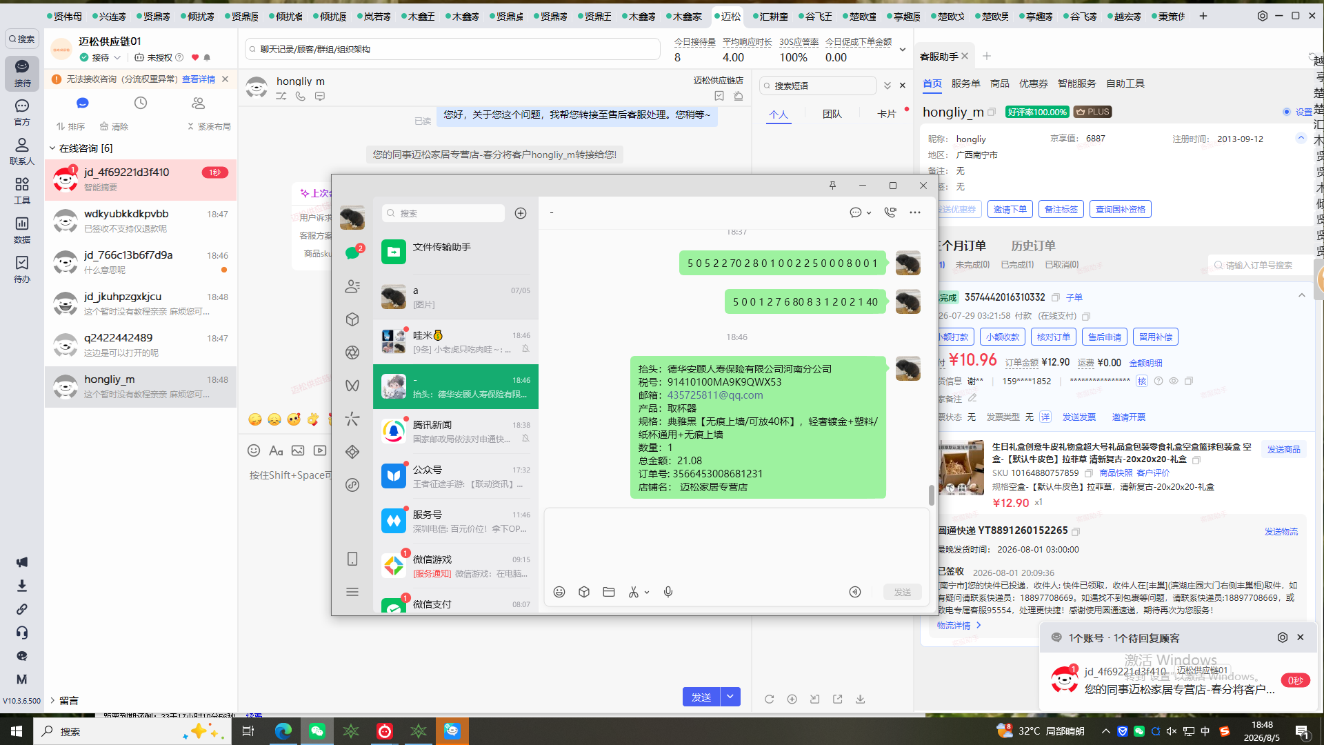The image size is (1324, 745).
Task: Click the scissors screenshot icon in WeChat
Action: click(633, 592)
